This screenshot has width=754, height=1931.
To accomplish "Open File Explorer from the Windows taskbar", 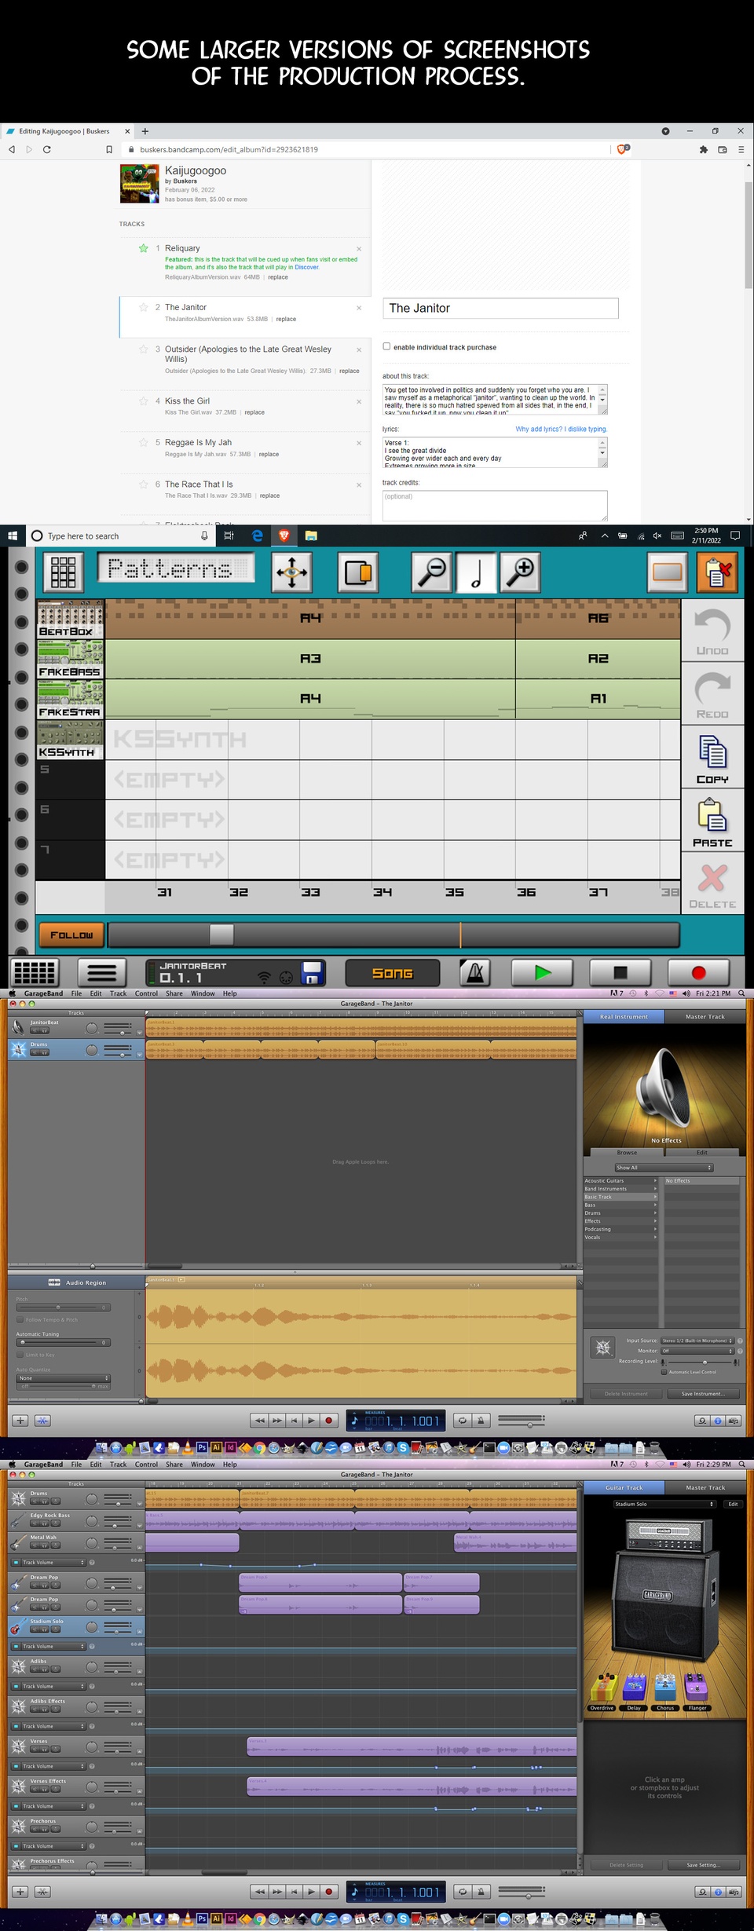I will click(311, 536).
